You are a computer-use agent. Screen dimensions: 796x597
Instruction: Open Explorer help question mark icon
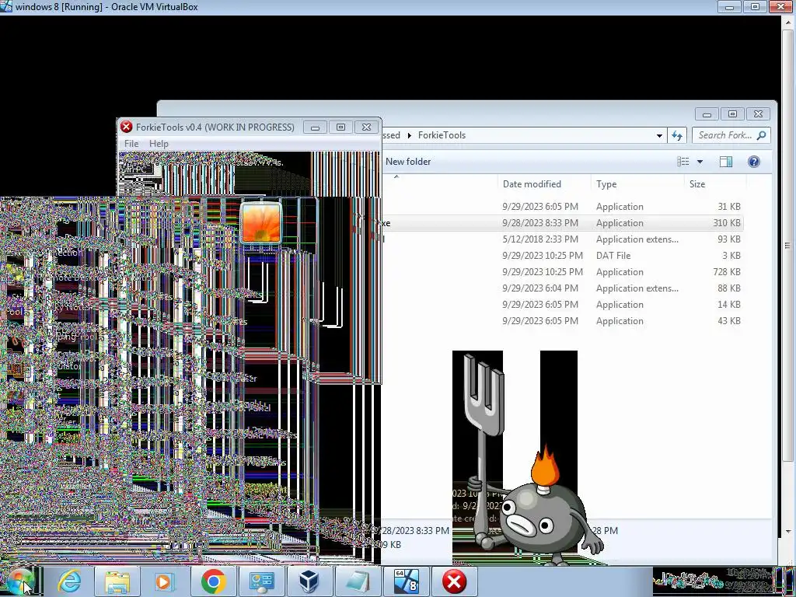pyautogui.click(x=754, y=162)
